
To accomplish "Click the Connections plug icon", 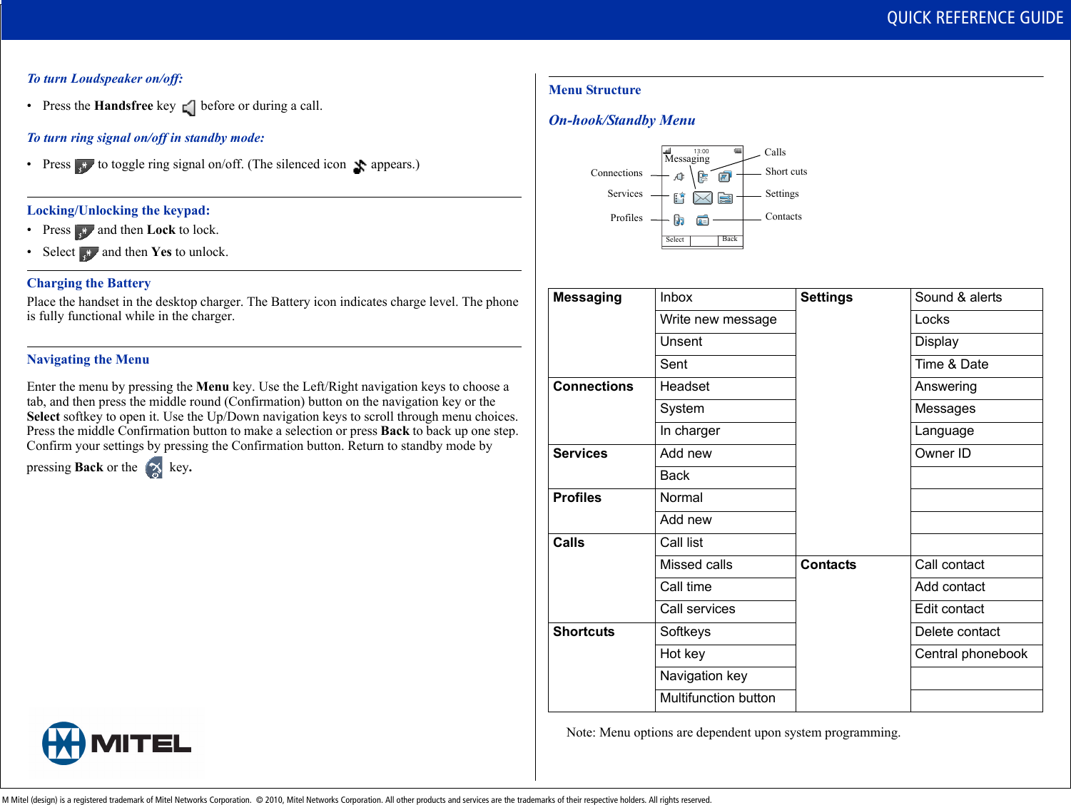I will (679, 177).
